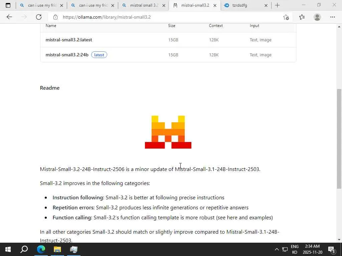Click the blue 'latest' tag badge

tap(99, 55)
